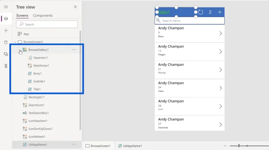269x150 pixels.
Task: Adjust the canvas zoom slider
Action: click(239, 146)
